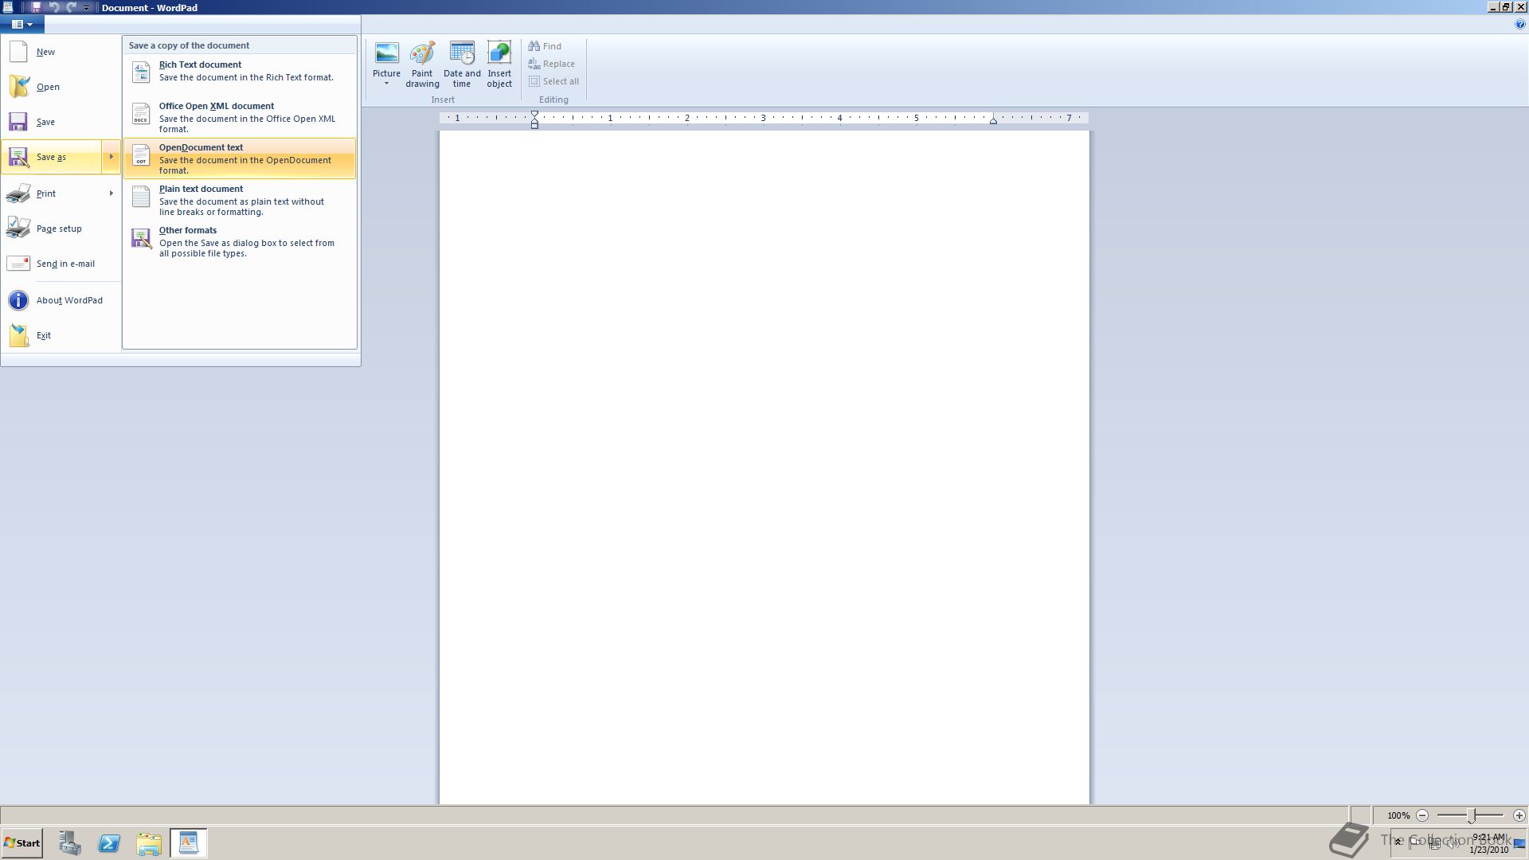Click the About WordPad info icon
Image resolution: width=1529 pixels, height=860 pixels.
pos(18,300)
